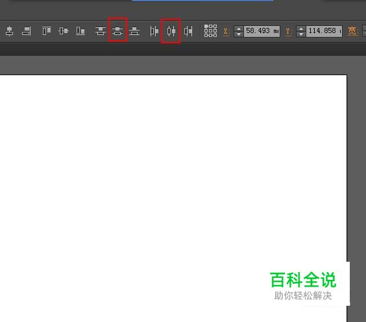Increase the X value with up arrow
The width and height of the screenshot is (366, 322).
click(239, 29)
